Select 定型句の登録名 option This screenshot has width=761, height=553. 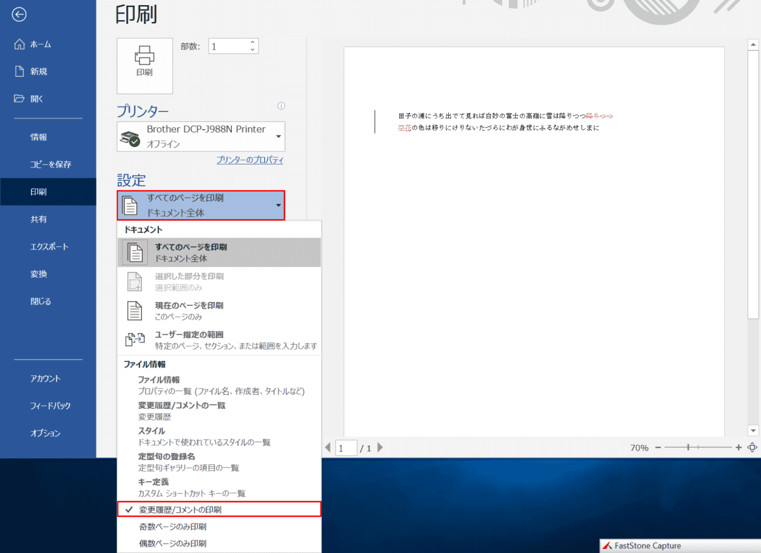pyautogui.click(x=219, y=462)
